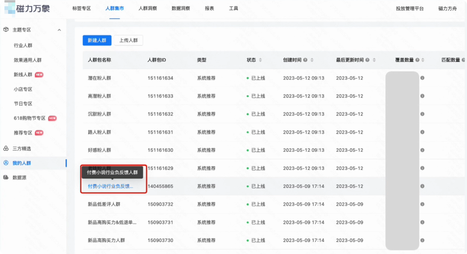The image size is (467, 254).
Task: Click the 上传人群 button
Action: tap(129, 40)
